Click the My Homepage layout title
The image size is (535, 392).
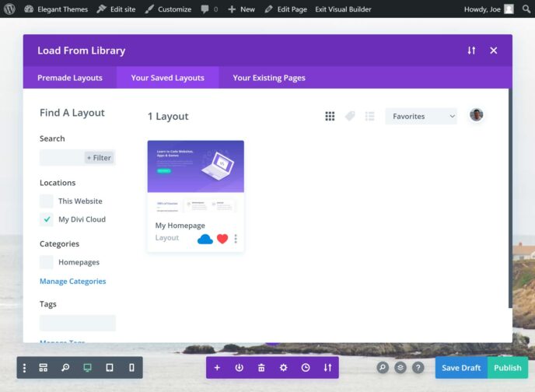tap(180, 226)
